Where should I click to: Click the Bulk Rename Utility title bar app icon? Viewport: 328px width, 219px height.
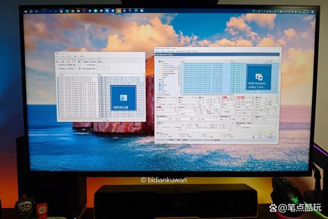pyautogui.click(x=157, y=50)
